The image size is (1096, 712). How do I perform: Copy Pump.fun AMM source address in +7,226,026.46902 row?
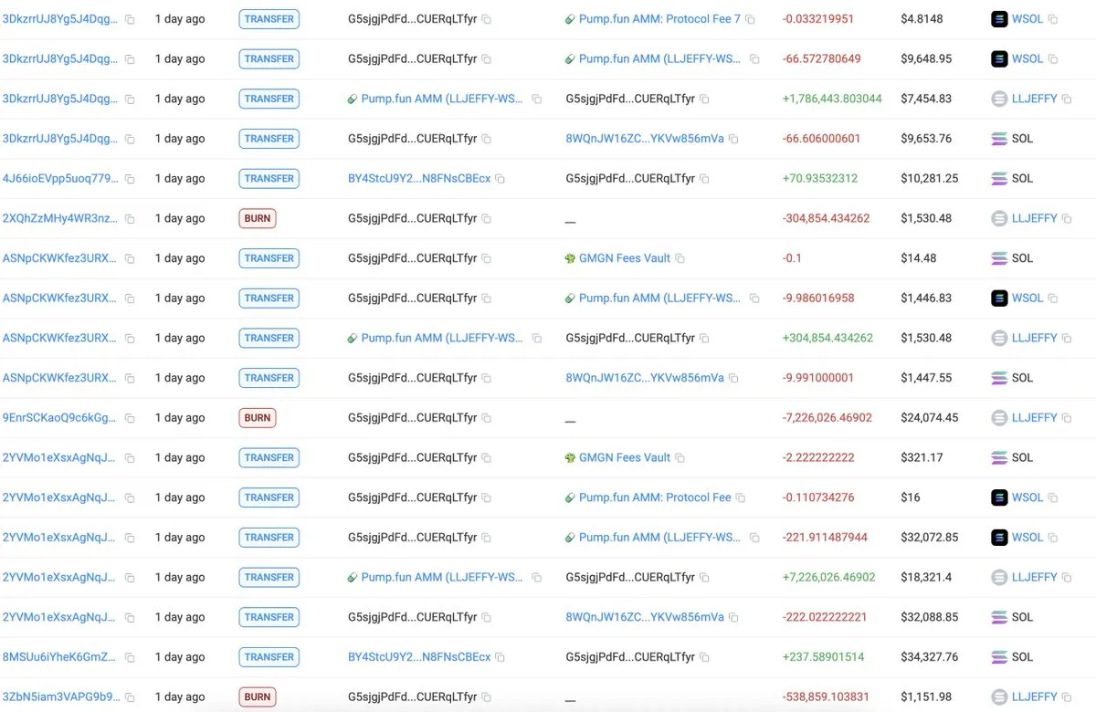coord(536,578)
